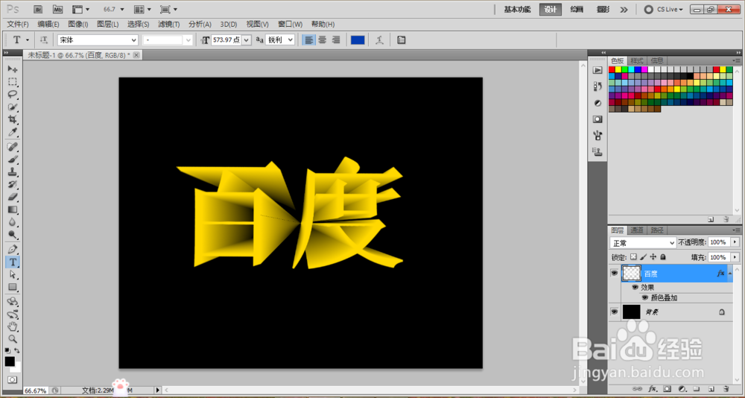This screenshot has height=398, width=745.
Task: Select the Rectangle shape tool
Action: click(x=13, y=287)
